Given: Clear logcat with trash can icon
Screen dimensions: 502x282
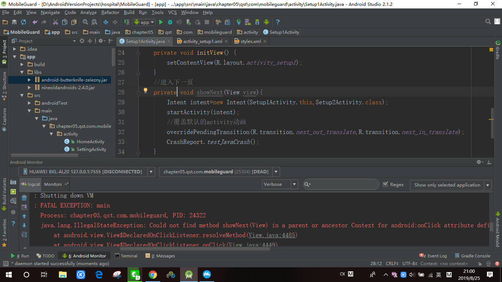Looking at the screenshot, I should (x=24, y=198).
